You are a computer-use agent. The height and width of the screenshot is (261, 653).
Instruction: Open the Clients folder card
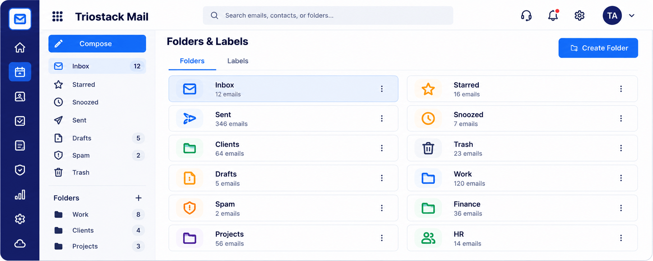(x=283, y=148)
